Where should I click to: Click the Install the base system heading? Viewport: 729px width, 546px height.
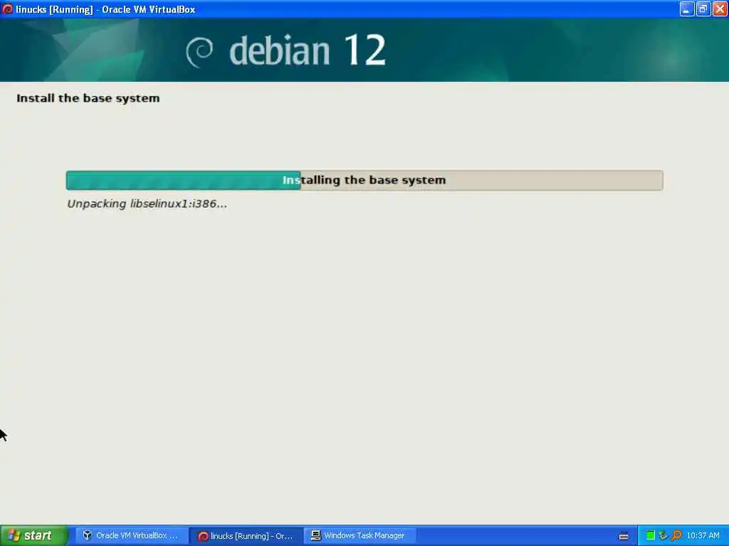pos(88,98)
